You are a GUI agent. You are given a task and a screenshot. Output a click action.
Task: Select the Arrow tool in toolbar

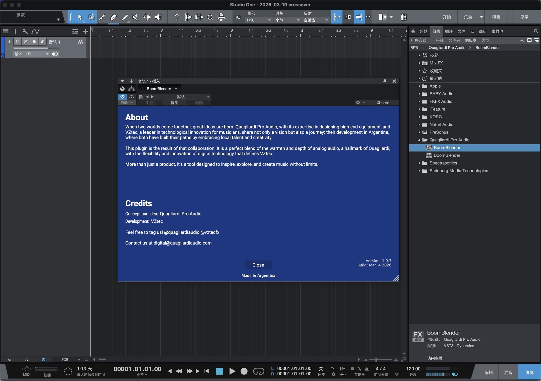click(80, 17)
